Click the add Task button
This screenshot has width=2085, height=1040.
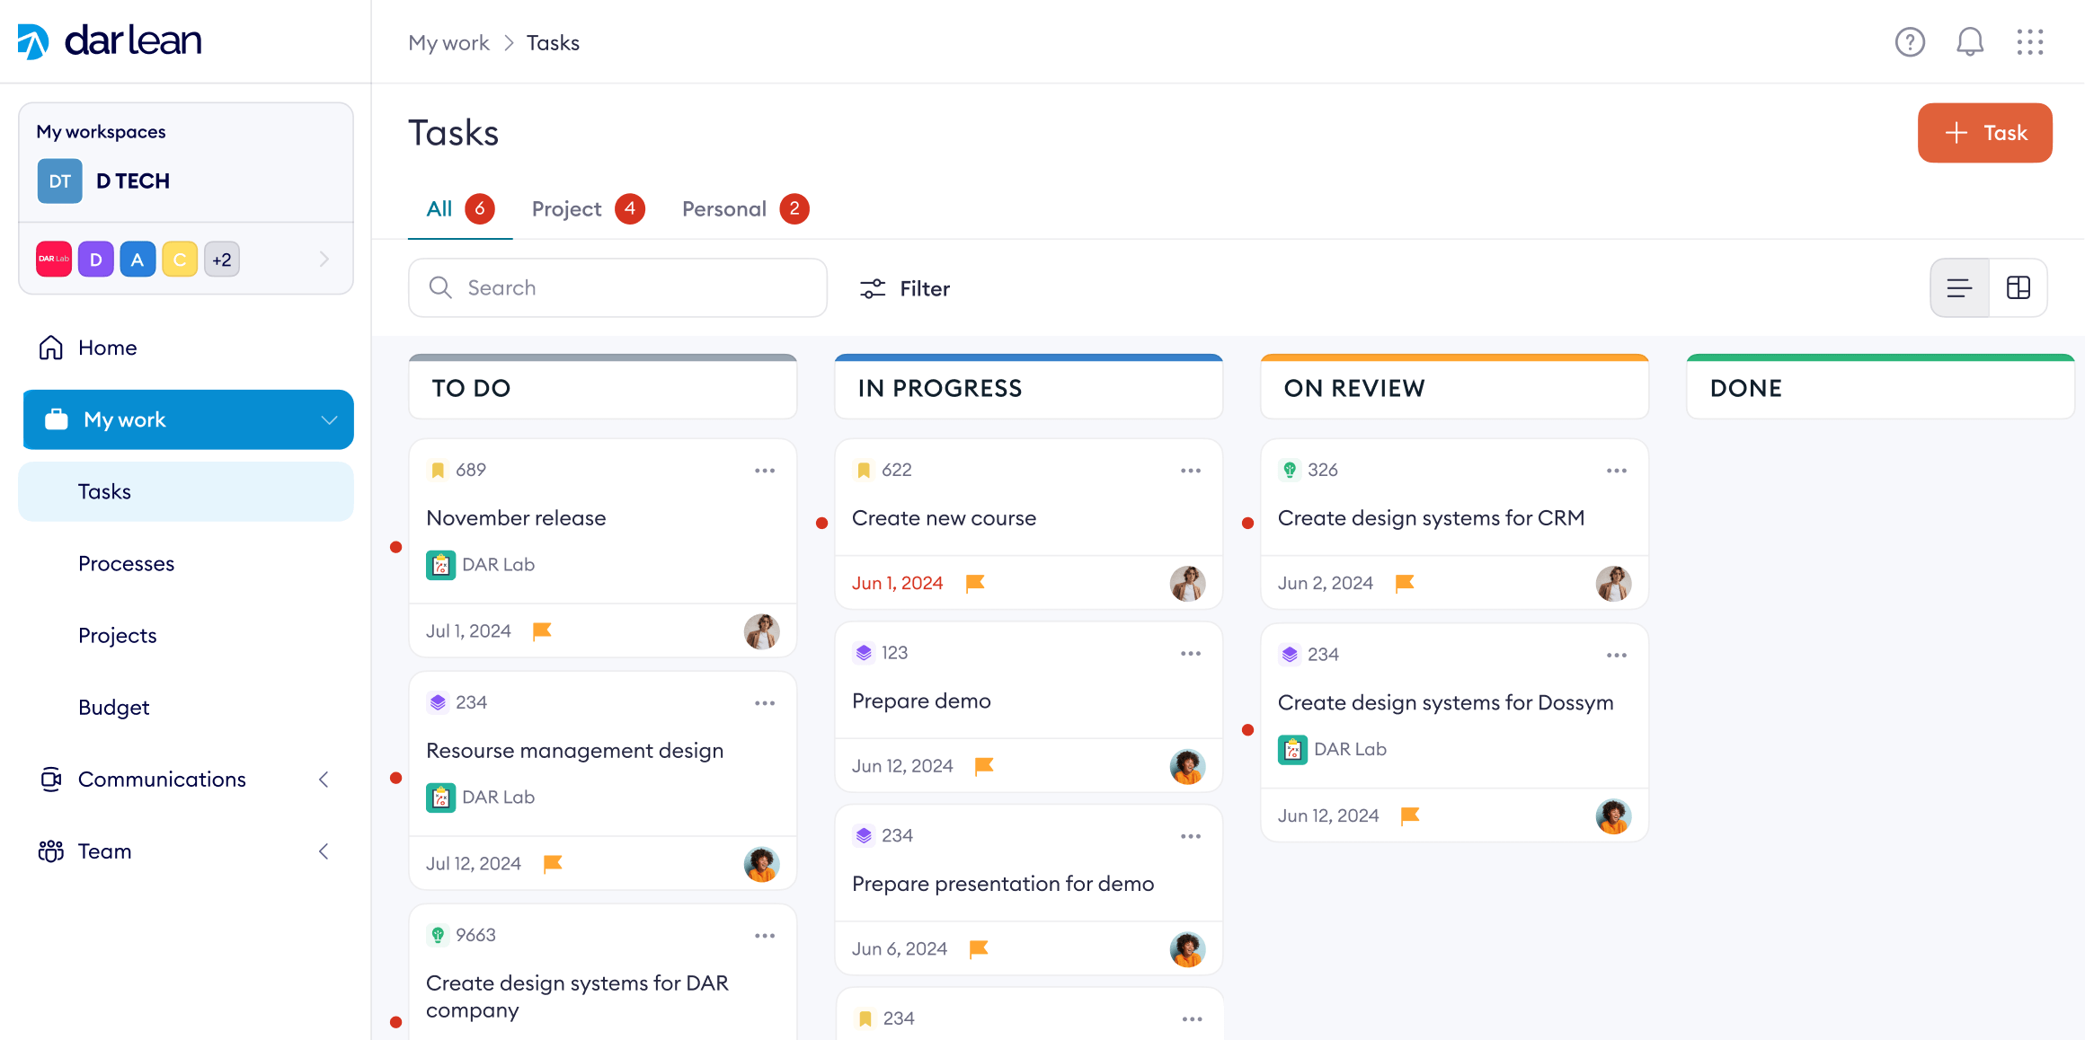click(1984, 133)
